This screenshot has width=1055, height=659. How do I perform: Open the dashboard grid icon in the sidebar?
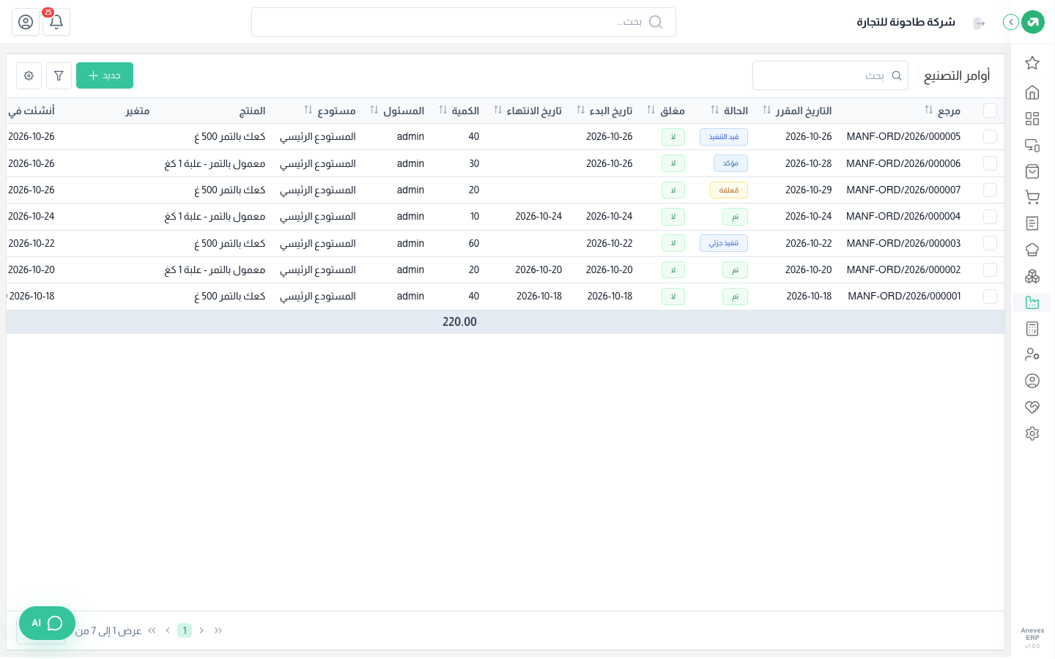pos(1032,119)
